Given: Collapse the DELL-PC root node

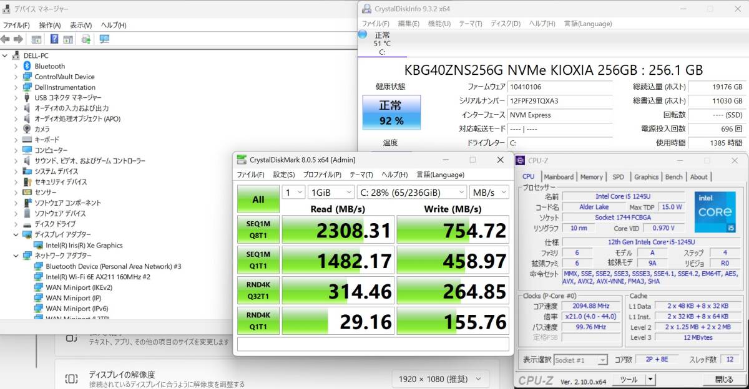Looking at the screenshot, I should (5, 55).
